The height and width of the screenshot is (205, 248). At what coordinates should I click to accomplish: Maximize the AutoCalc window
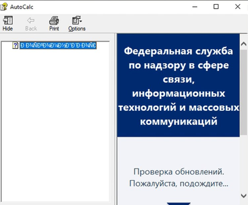pos(216,7)
